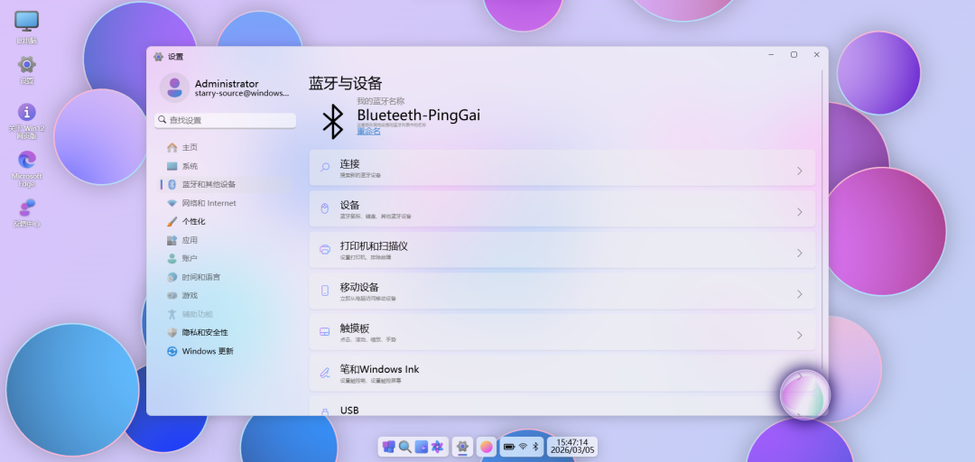The width and height of the screenshot is (975, 462).
Task: Expand the 设备 card chevron
Action: tap(800, 212)
